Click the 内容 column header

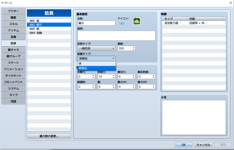pos(205,19)
